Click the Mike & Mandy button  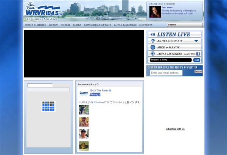pyautogui.click(x=174, y=47)
